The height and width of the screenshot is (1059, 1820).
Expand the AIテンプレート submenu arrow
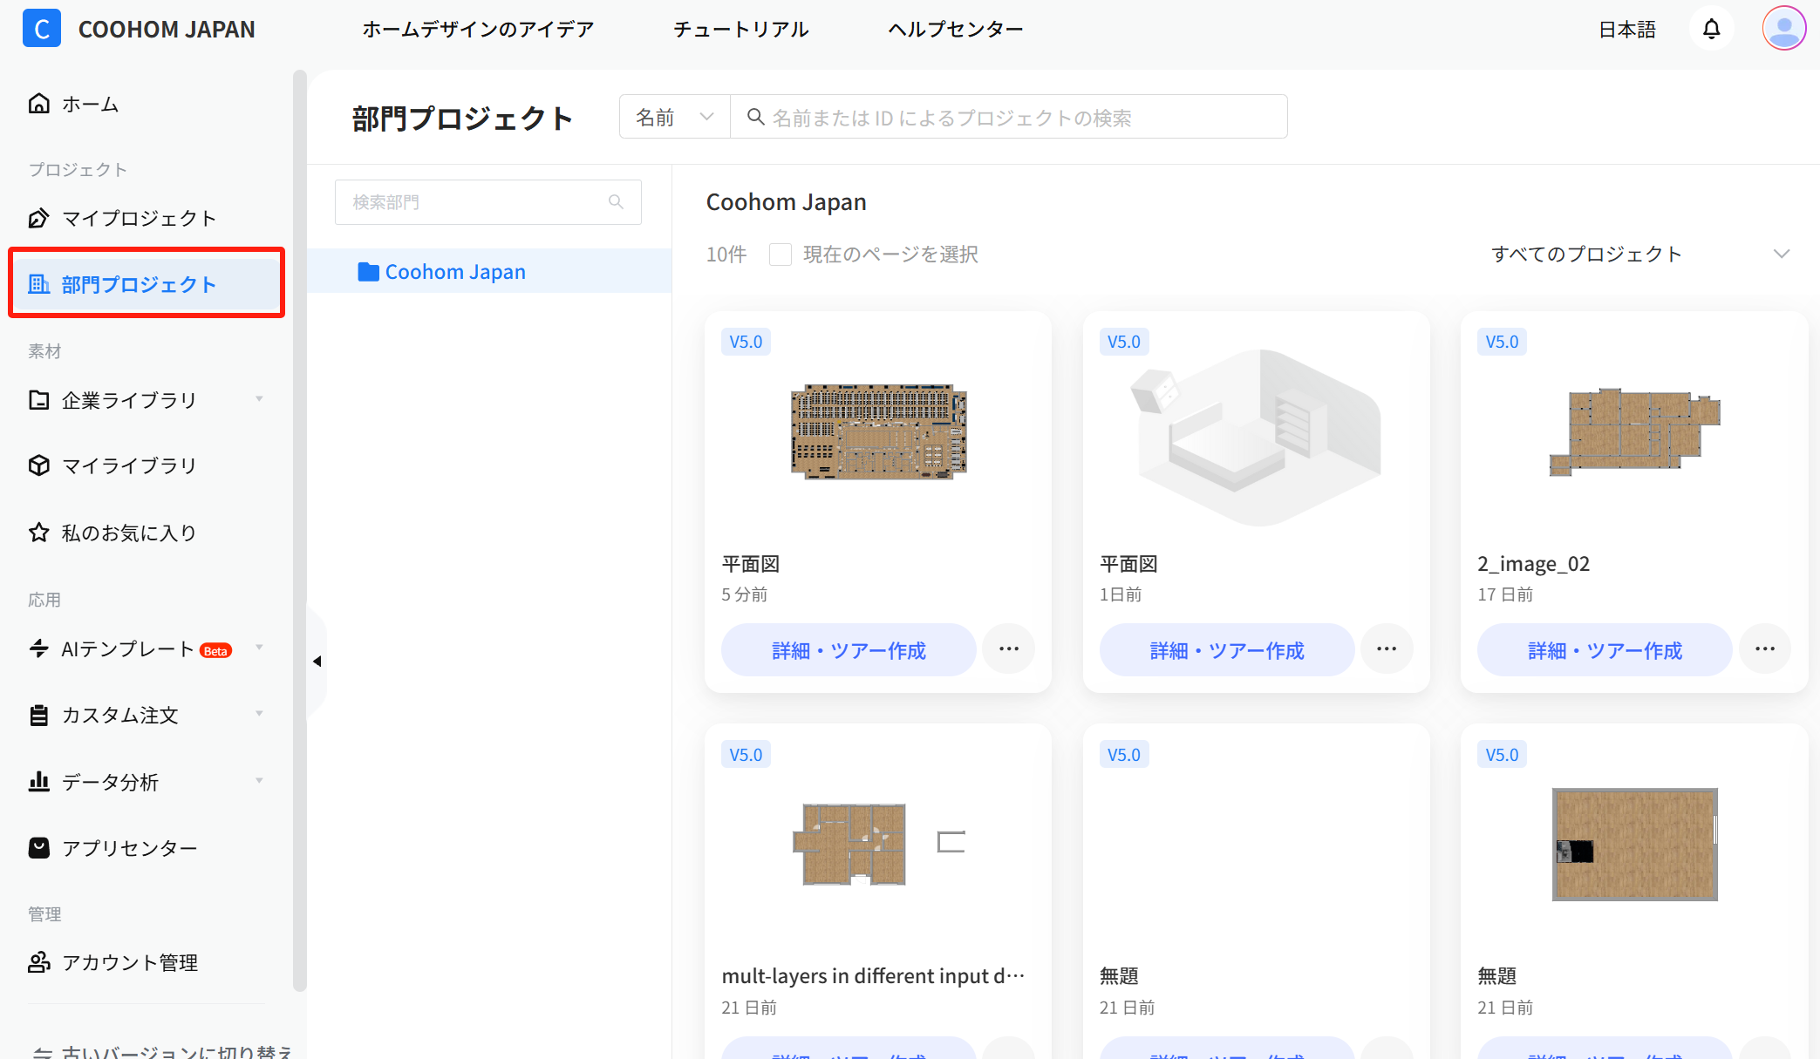[259, 648]
